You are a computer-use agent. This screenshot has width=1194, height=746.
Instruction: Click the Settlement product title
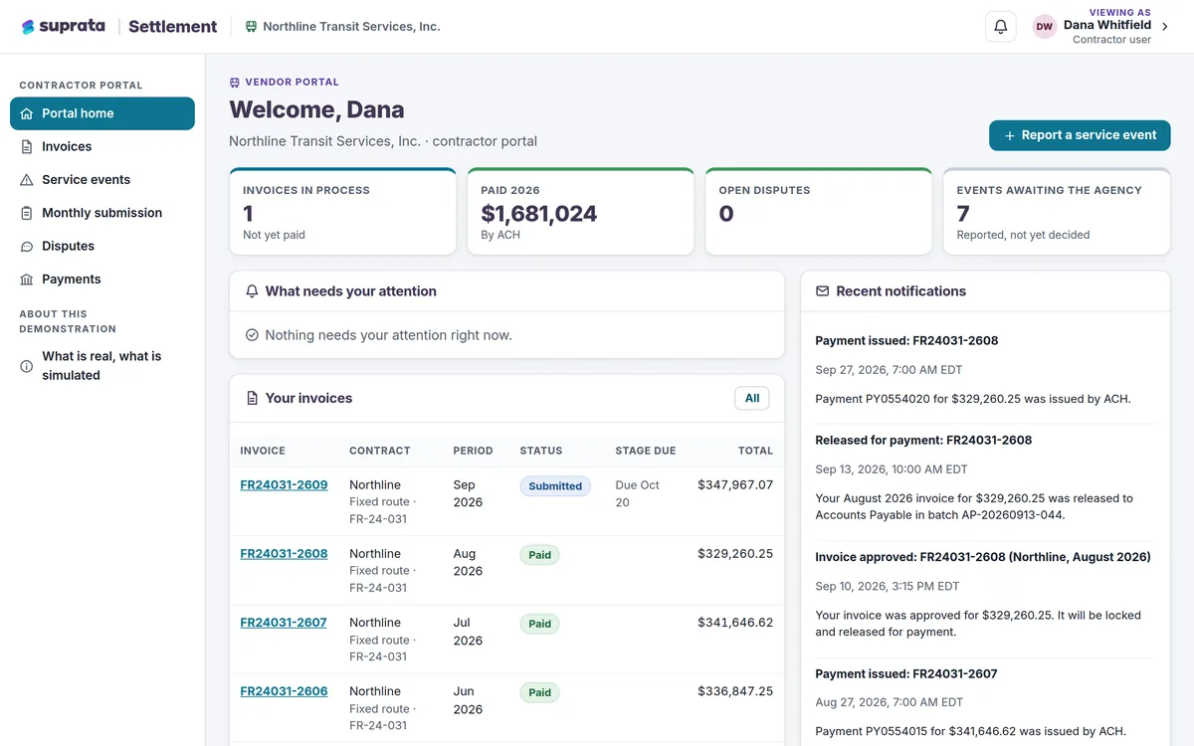(x=172, y=27)
